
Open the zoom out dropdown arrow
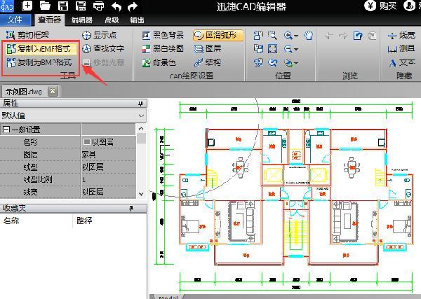[x=296, y=49]
